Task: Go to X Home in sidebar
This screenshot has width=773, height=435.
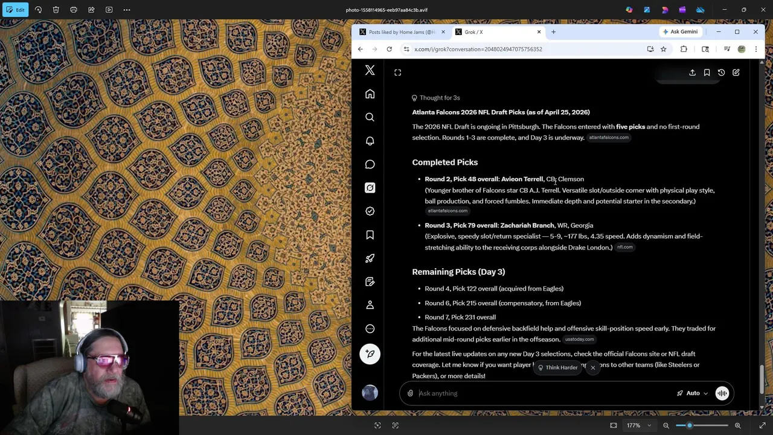Action: tap(370, 94)
